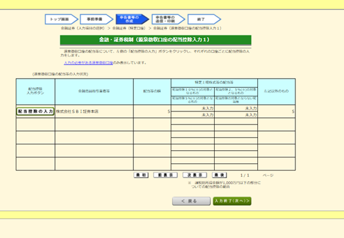Screen dimensions: 344x238
Task: Click 入力終了(次へ) to proceed
Action: 232,201
